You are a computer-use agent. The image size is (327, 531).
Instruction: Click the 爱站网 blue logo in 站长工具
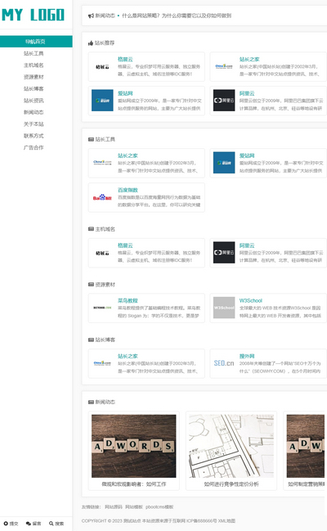coord(224,163)
